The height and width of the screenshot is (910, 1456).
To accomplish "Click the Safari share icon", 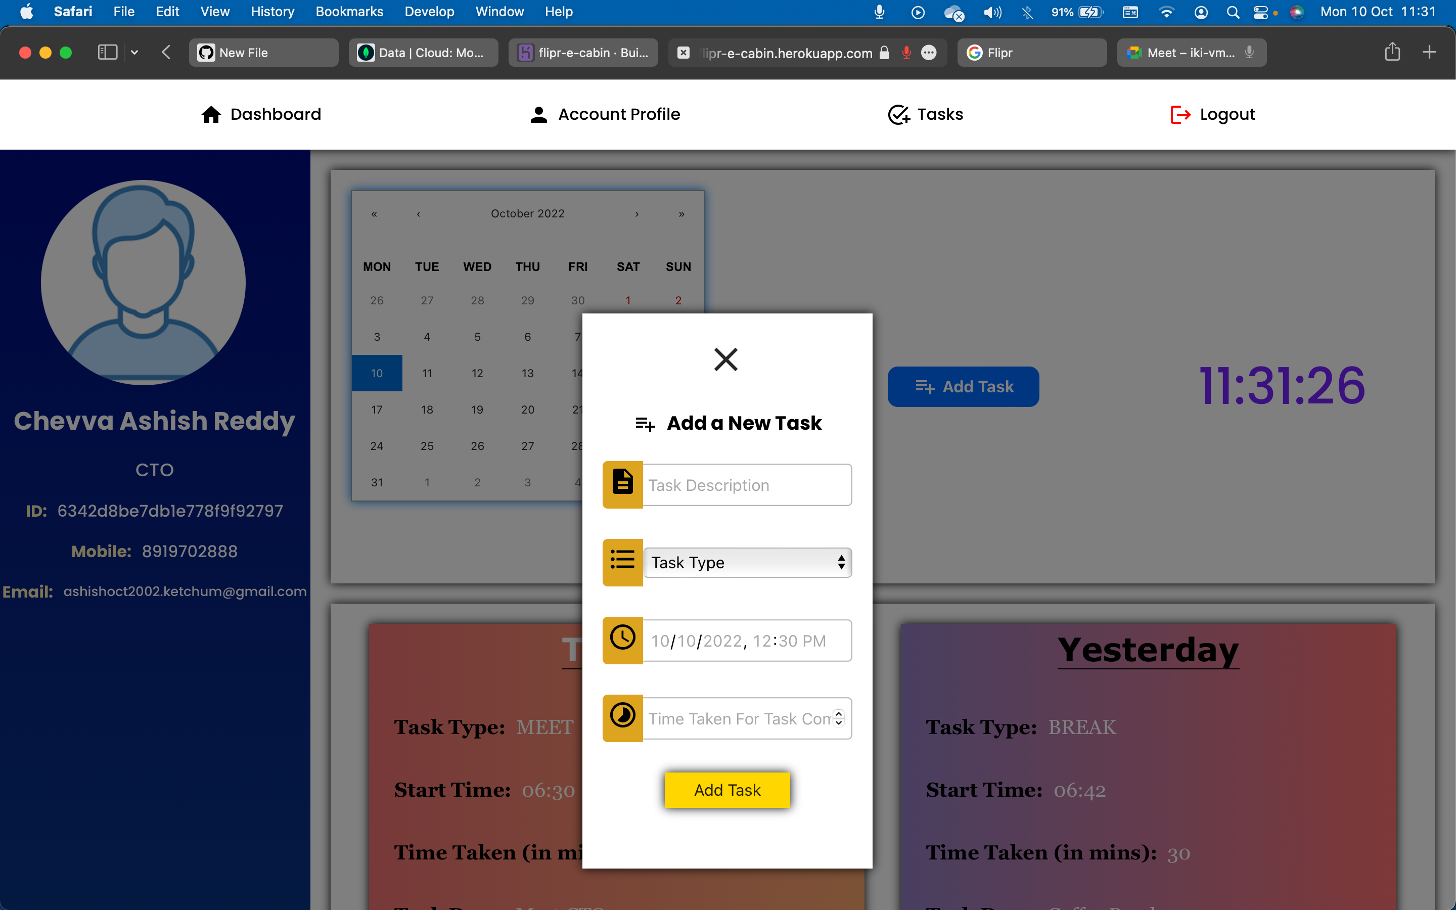I will (1392, 53).
